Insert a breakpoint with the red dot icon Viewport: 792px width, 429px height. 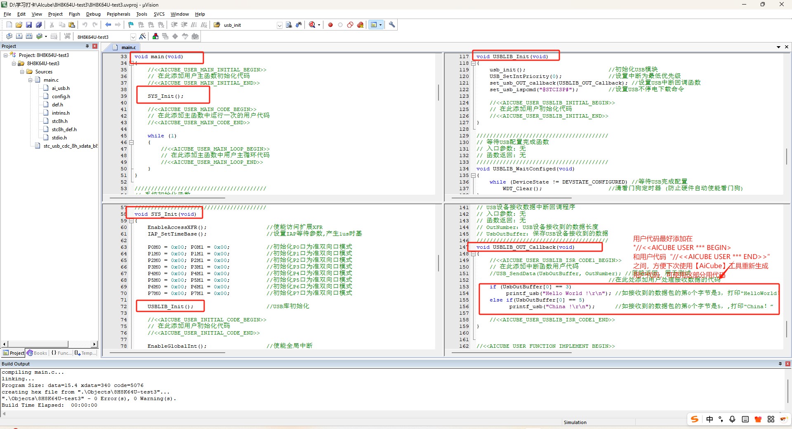coord(330,25)
